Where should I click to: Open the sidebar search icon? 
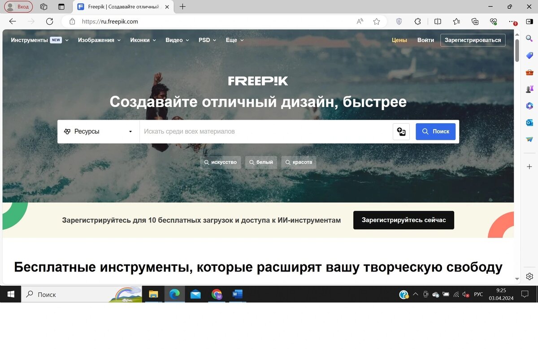tap(529, 38)
